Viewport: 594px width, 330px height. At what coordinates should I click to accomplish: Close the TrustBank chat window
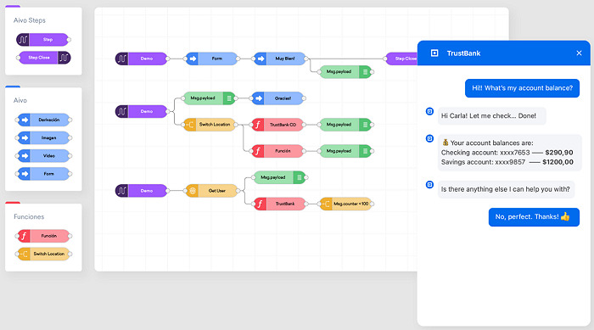[579, 53]
